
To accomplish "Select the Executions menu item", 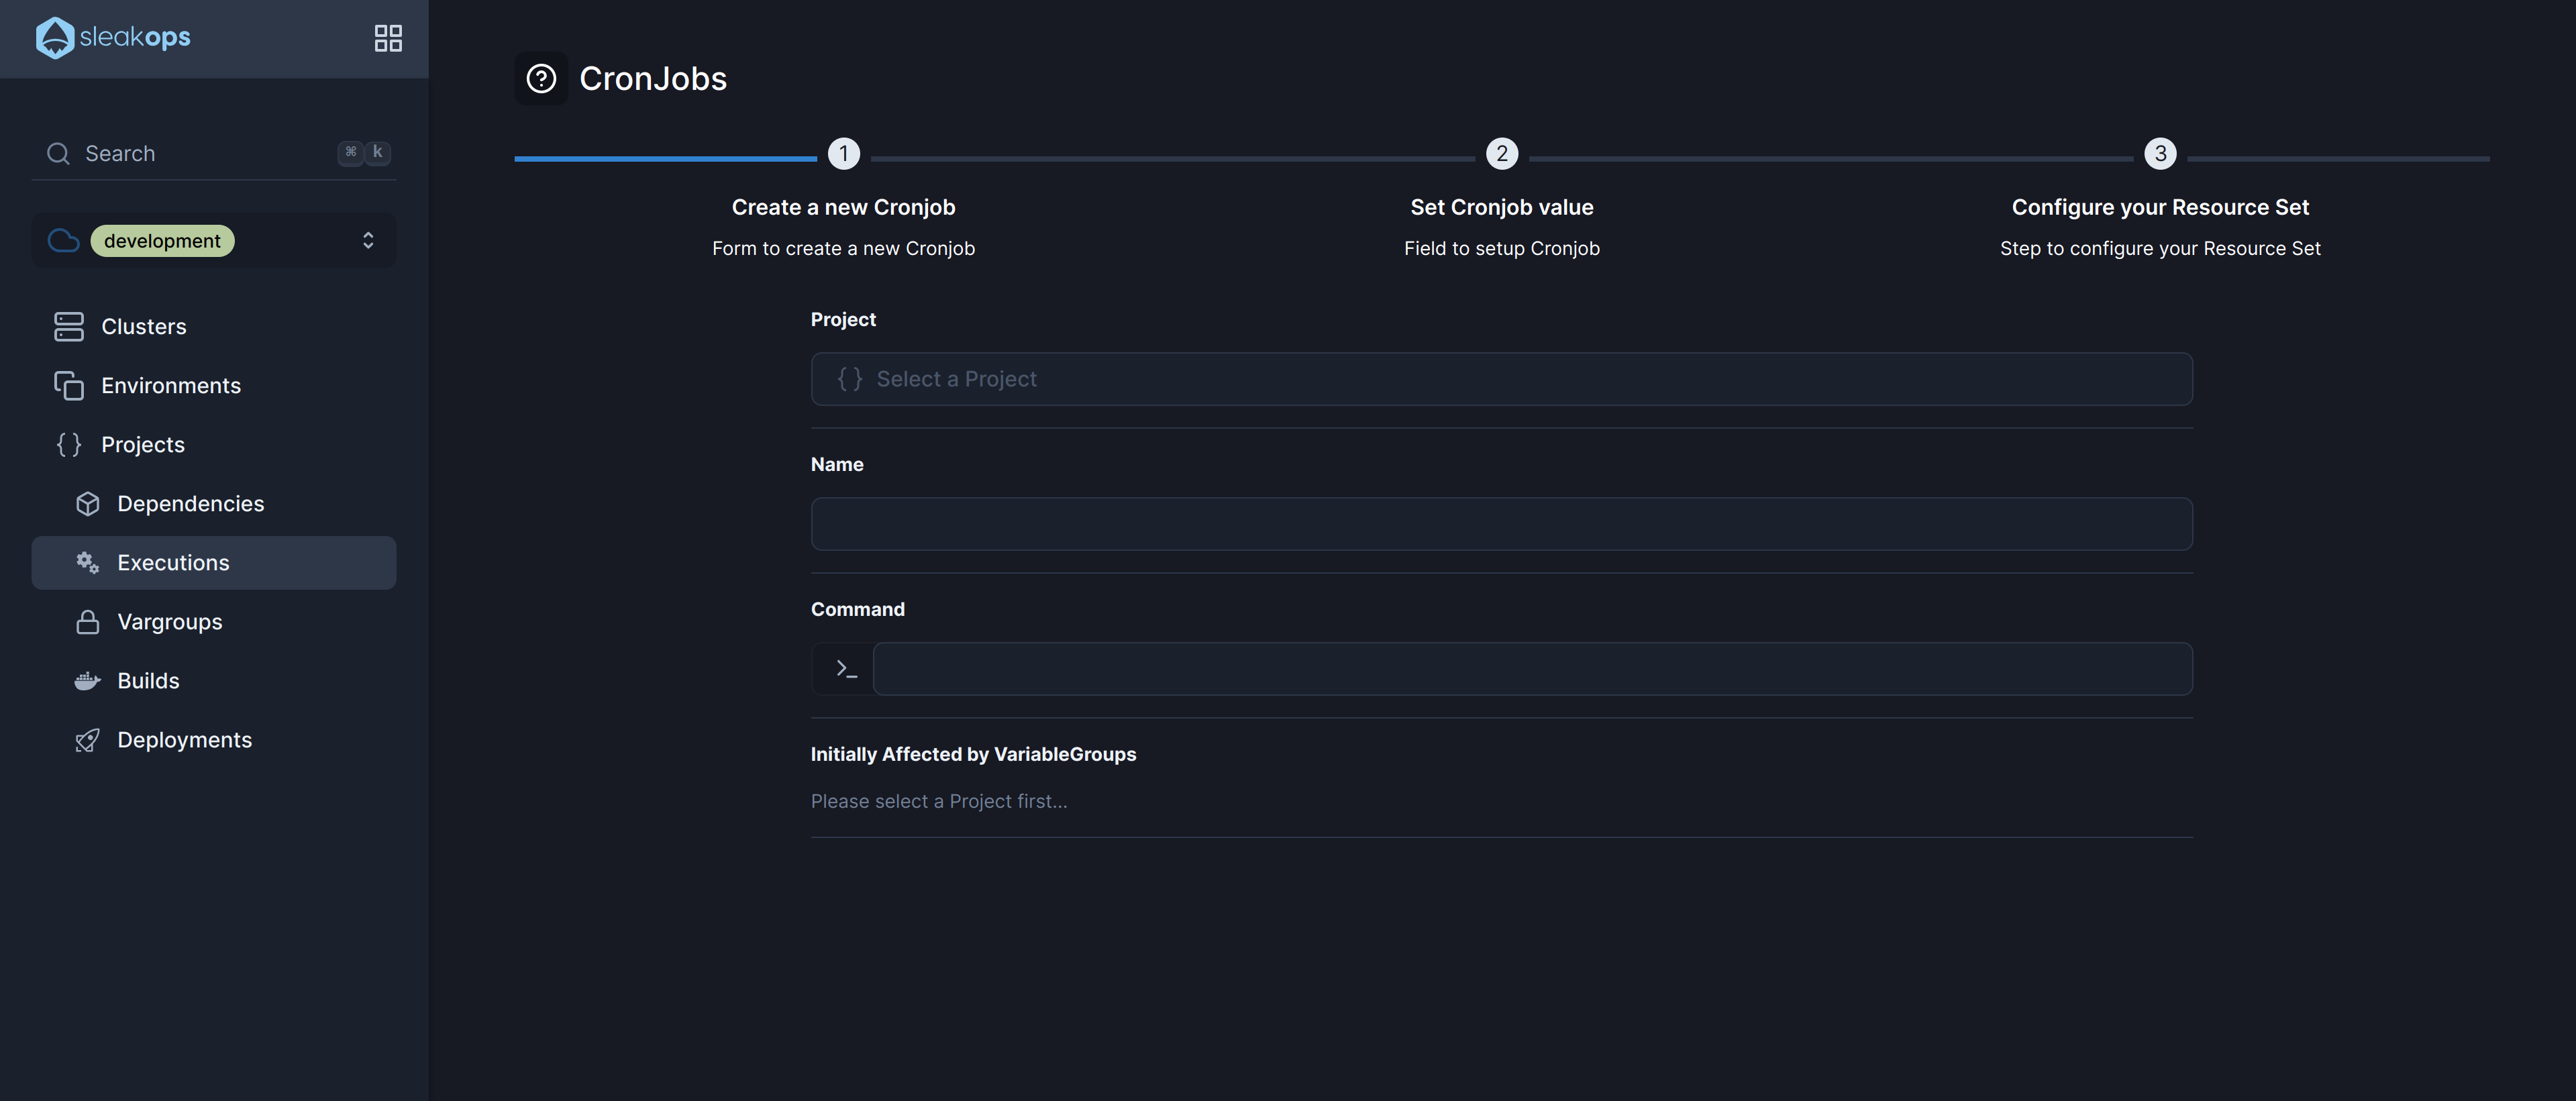I will pyautogui.click(x=214, y=563).
